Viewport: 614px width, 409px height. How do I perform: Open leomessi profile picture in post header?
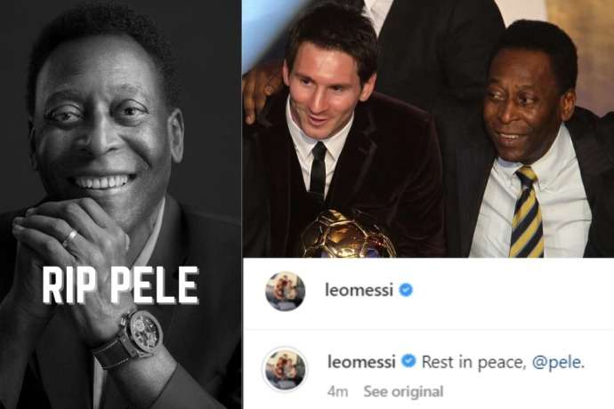pos(285,292)
